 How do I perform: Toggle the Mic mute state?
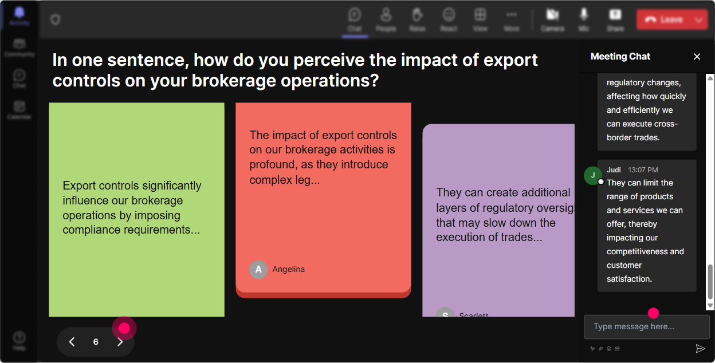(x=584, y=19)
